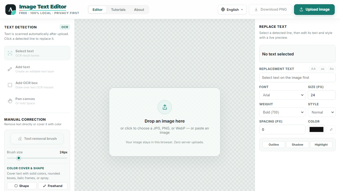Image resolution: width=340 pixels, height=191 pixels.
Task: Activate the Add OCR box tool
Action: (37, 85)
